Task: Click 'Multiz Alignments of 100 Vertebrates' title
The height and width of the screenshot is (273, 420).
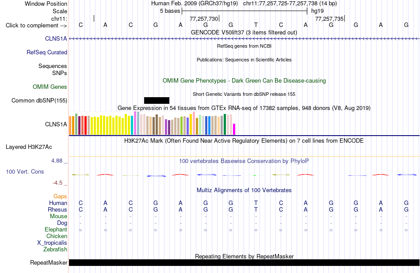Action: [x=244, y=190]
